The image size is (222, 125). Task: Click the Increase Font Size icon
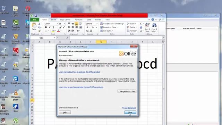[x=60, y=27]
